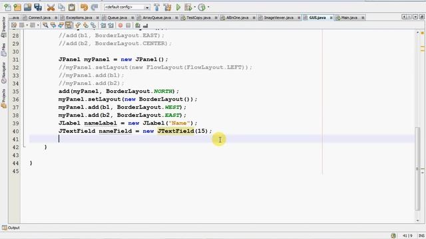The height and width of the screenshot is (239, 426).
Task: Click the Find Selection magnifier icon
Action: 45,25
